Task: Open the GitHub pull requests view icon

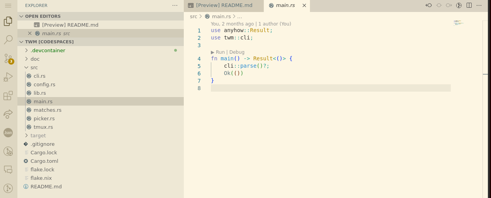Action: 8,151
